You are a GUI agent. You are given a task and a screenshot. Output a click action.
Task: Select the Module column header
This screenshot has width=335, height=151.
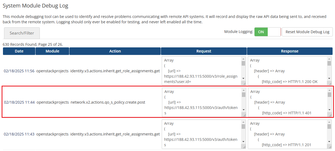(x=52, y=51)
